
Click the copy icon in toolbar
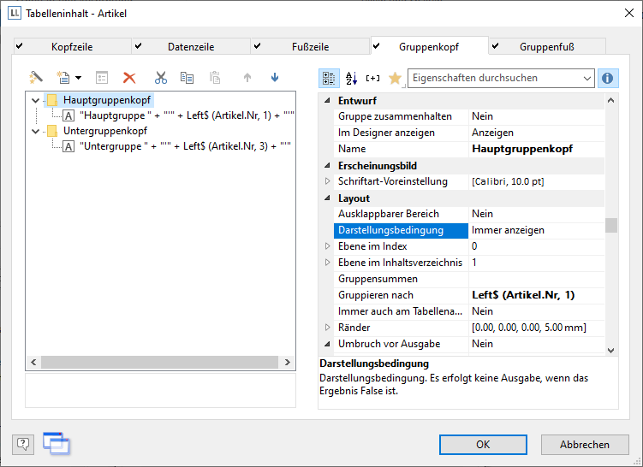click(x=188, y=78)
